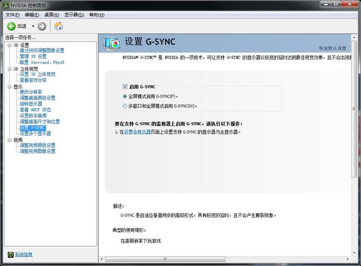The height and width of the screenshot is (266, 361).
Task: Click the 选择一项任务... panel header
Action: tap(20, 38)
